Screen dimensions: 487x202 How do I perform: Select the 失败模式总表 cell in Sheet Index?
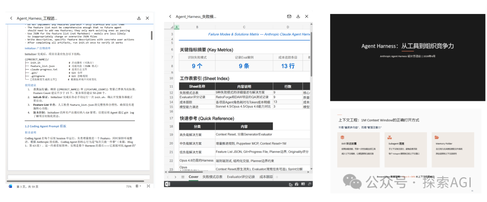197,93
